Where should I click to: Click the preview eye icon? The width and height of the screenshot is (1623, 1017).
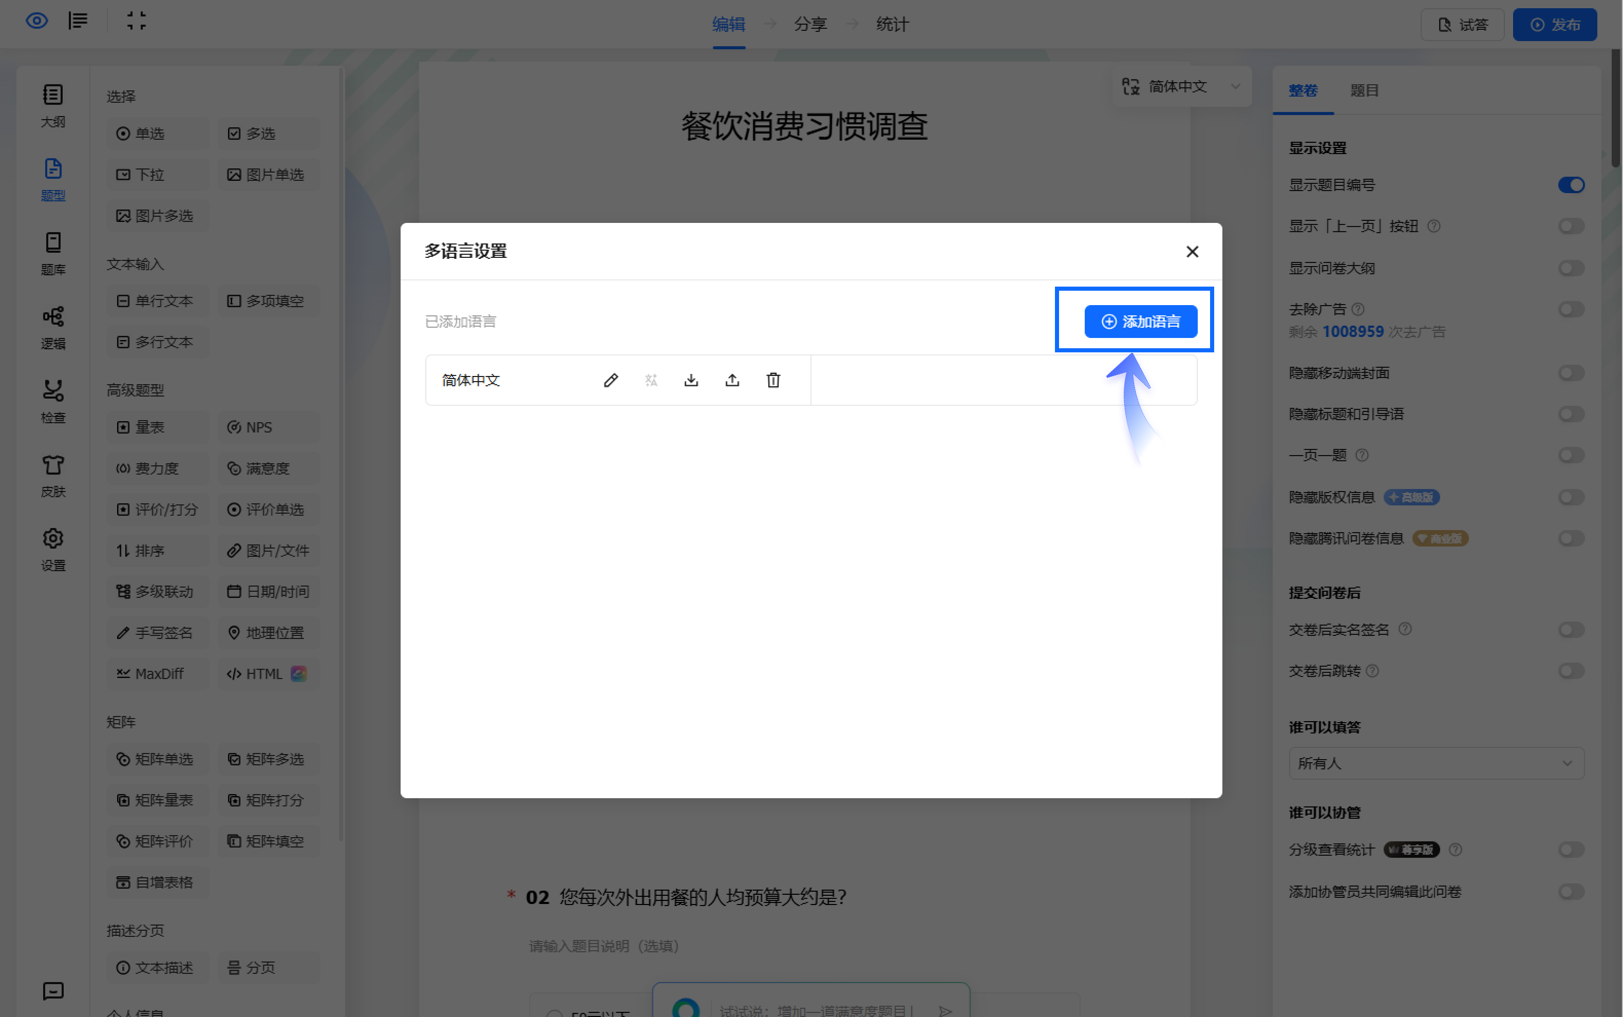(x=37, y=21)
